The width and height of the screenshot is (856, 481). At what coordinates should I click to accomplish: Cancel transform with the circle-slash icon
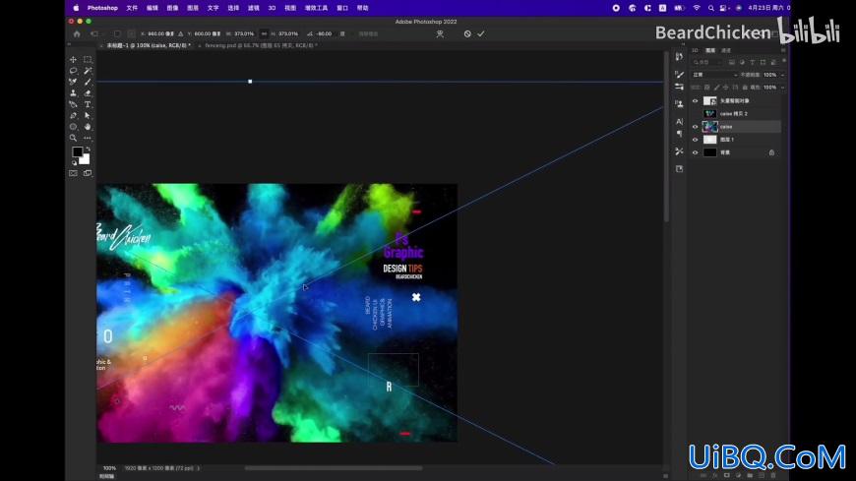point(467,33)
